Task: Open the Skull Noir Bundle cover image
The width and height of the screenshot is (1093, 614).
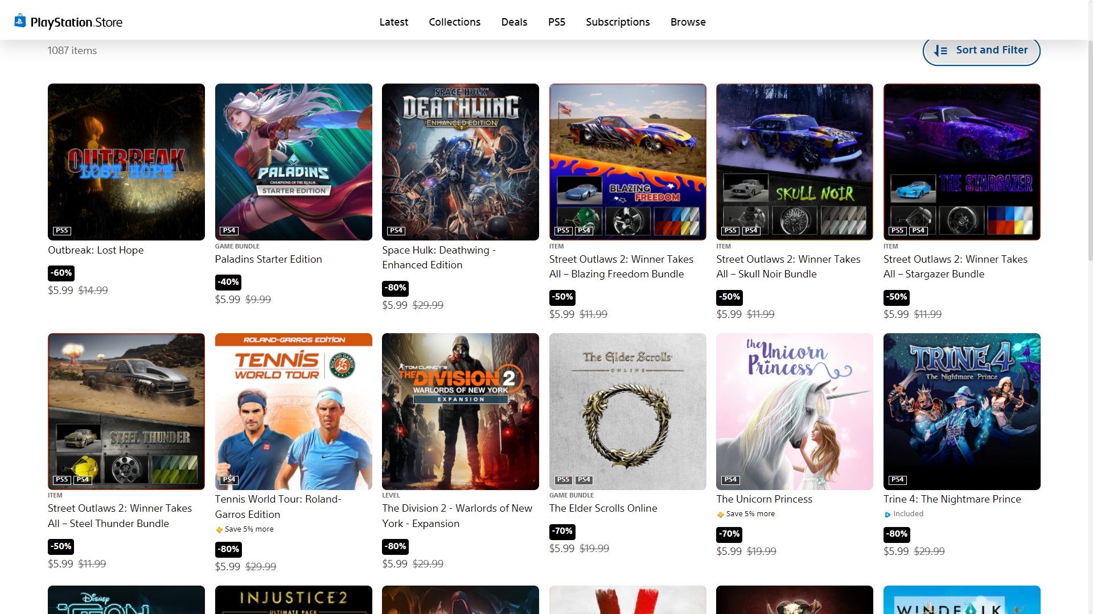Action: 794,162
